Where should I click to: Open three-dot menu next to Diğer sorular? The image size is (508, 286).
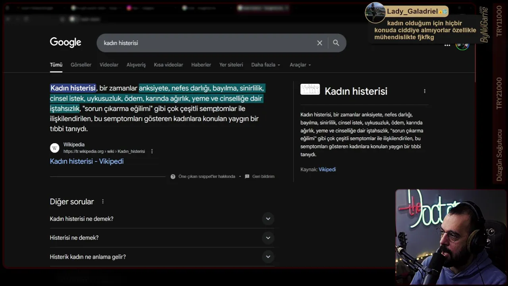click(103, 201)
